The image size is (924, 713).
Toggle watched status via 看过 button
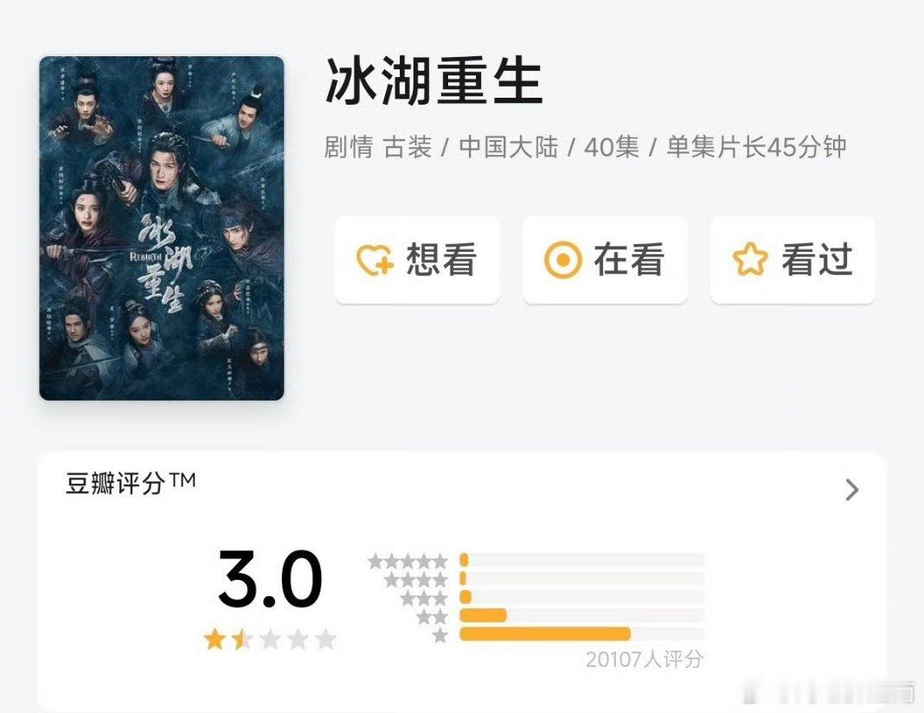click(x=792, y=260)
